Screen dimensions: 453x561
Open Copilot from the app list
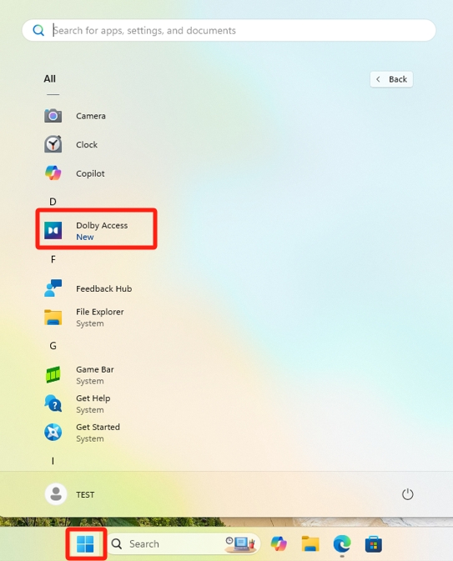(x=74, y=173)
